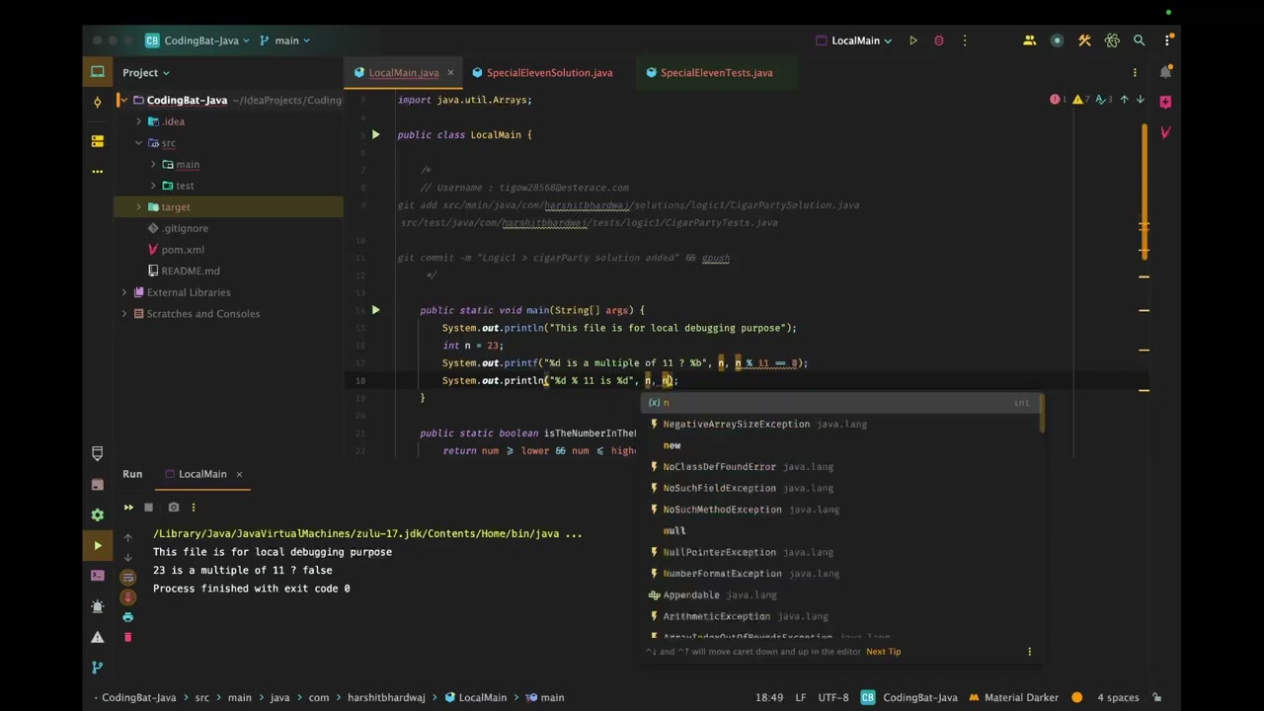This screenshot has height=711, width=1264.
Task: Switch to the SpecialElevenTests.java tab
Action: (x=716, y=72)
